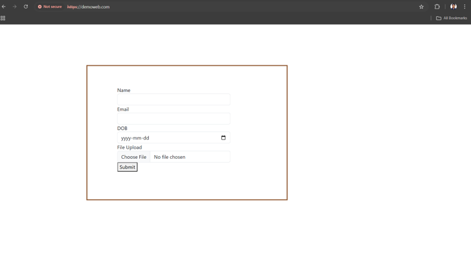Open the Chrome three-dot menu

click(x=464, y=7)
